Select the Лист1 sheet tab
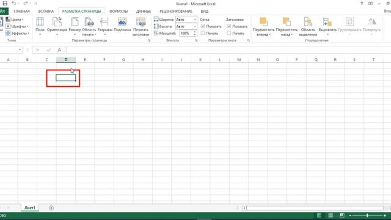Image resolution: width=391 pixels, height=220 pixels. tap(30, 208)
